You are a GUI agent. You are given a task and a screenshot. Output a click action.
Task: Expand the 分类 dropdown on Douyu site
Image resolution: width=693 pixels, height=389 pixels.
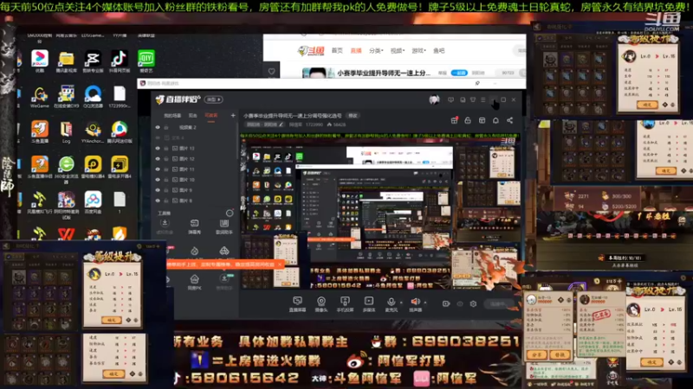(376, 51)
